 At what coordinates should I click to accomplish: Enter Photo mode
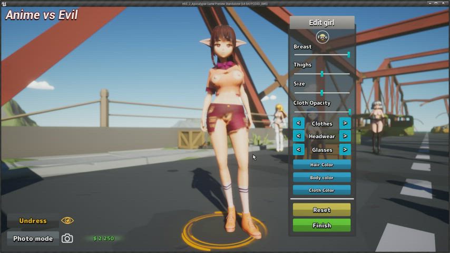33,238
